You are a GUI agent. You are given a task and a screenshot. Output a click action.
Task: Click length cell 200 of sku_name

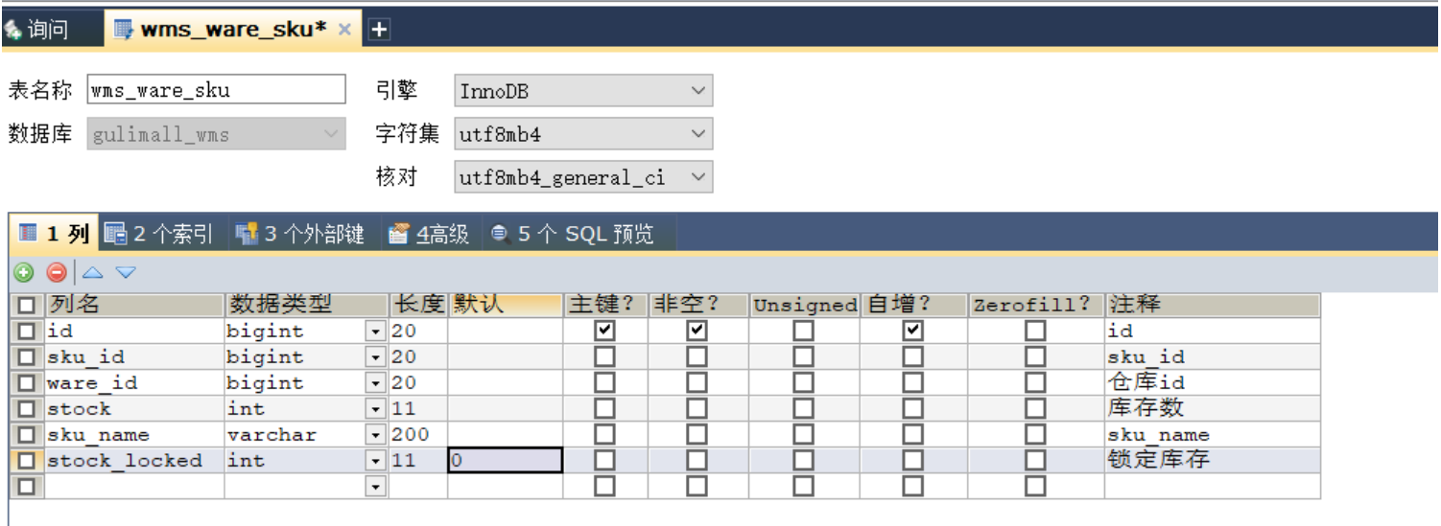pyautogui.click(x=418, y=435)
